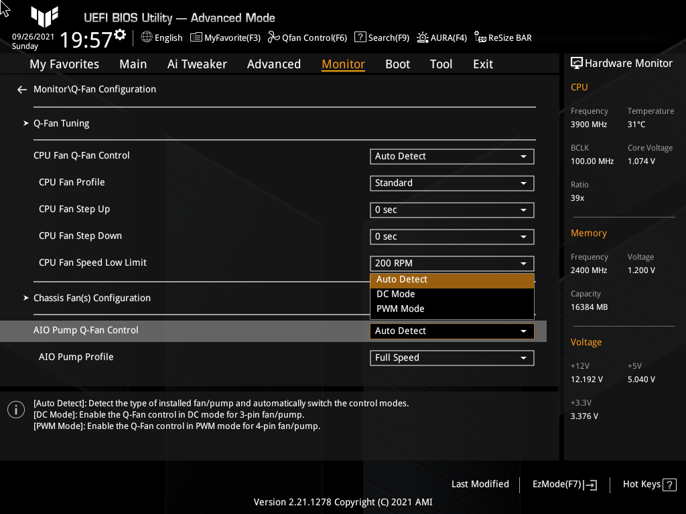Expand Chassis Fan(s) Configuration
686x514 pixels.
point(92,298)
